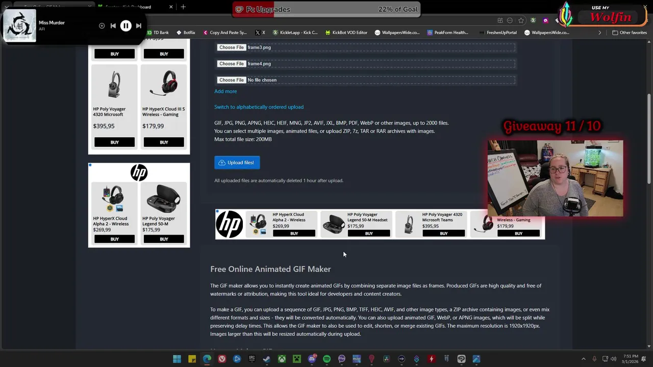Open the clock showing 7:51 PM
This screenshot has width=653, height=367.
pos(629,359)
